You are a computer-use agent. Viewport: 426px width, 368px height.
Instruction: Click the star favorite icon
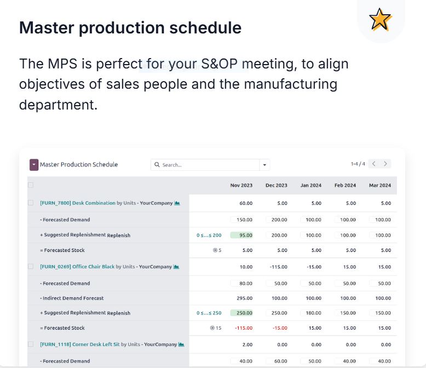click(380, 20)
